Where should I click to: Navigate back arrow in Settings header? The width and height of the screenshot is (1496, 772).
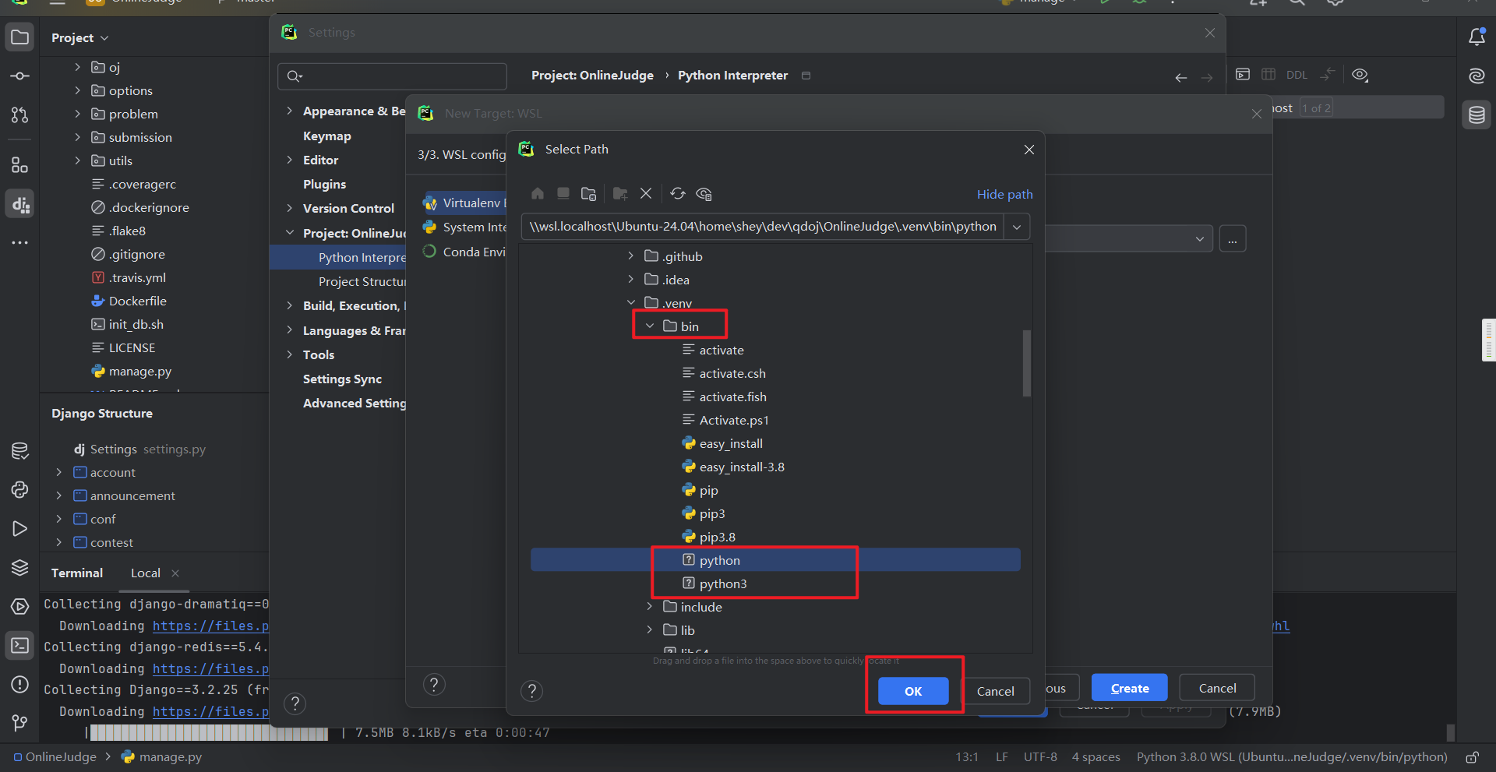[1181, 77]
